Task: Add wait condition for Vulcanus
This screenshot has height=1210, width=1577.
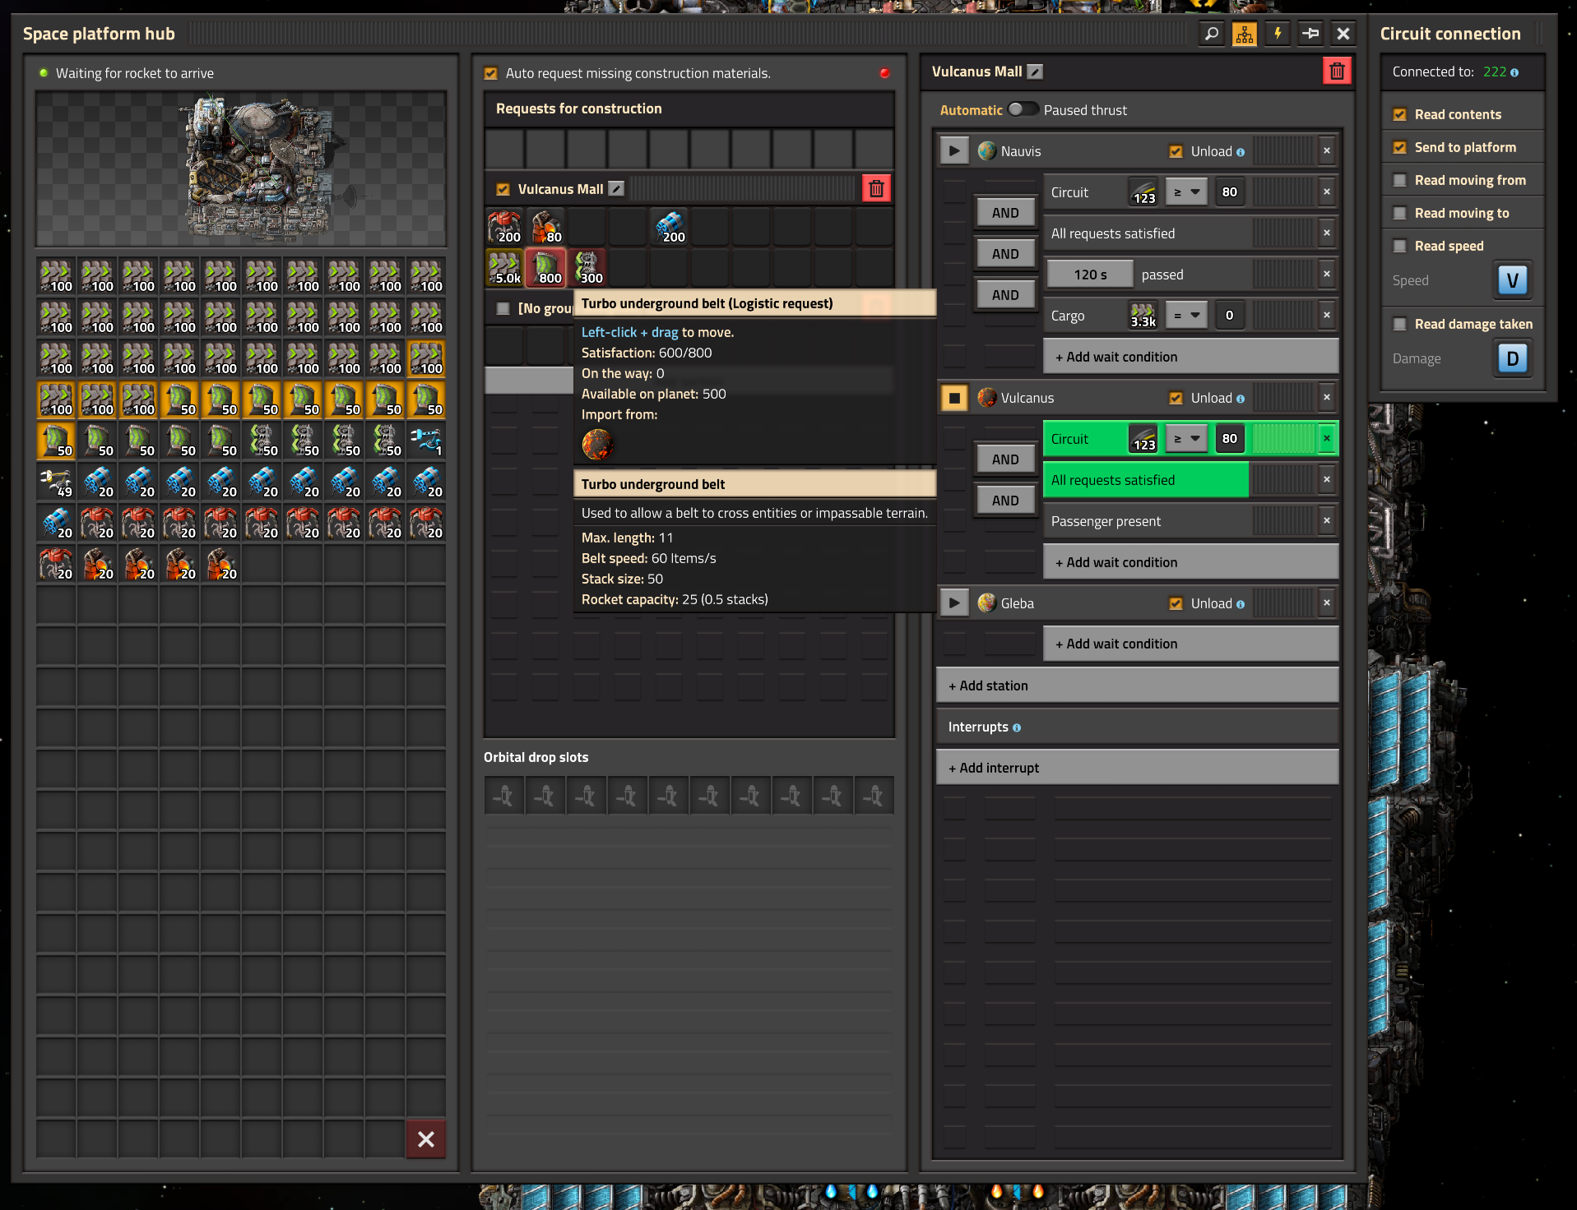Action: [x=1190, y=562]
